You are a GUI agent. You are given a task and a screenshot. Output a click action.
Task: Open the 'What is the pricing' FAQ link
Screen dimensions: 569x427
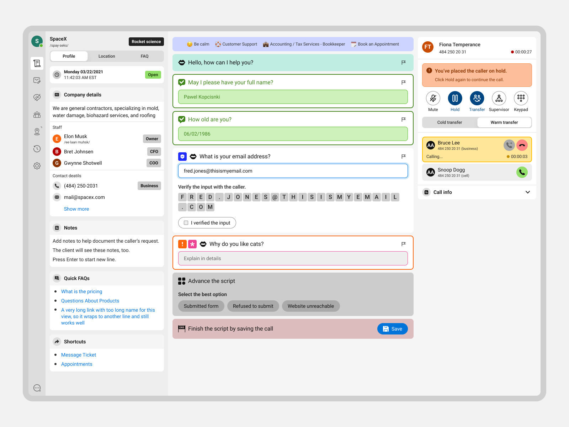click(81, 291)
